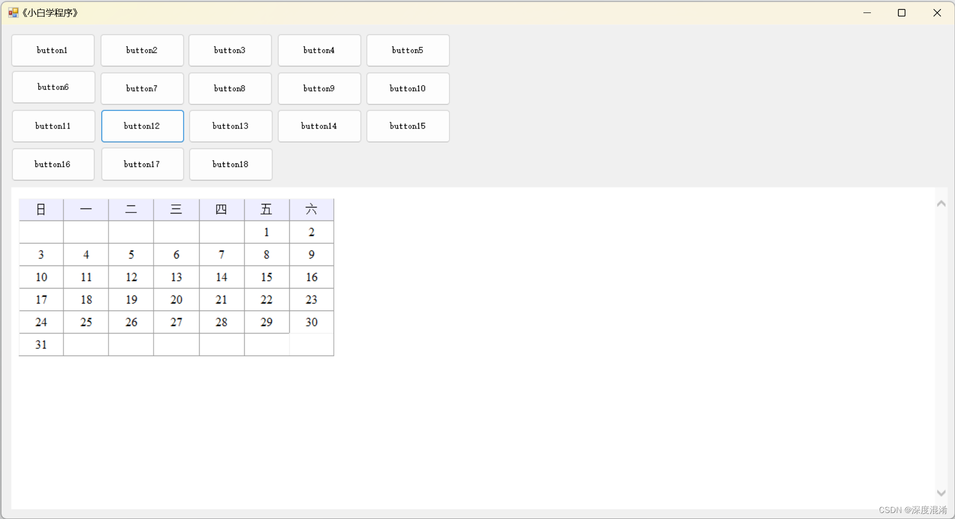Choose calendar day 13
Image resolution: width=955 pixels, height=519 pixels.
click(x=176, y=277)
